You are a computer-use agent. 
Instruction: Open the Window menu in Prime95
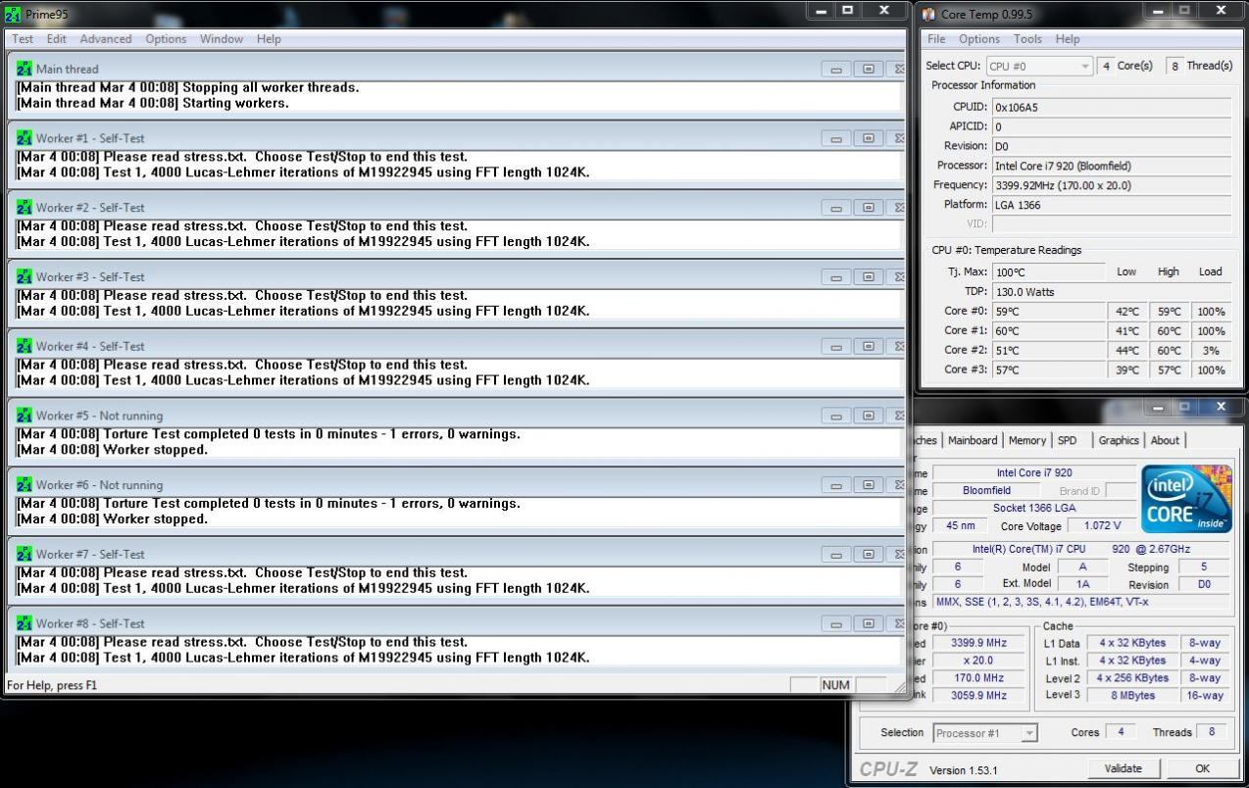(222, 39)
